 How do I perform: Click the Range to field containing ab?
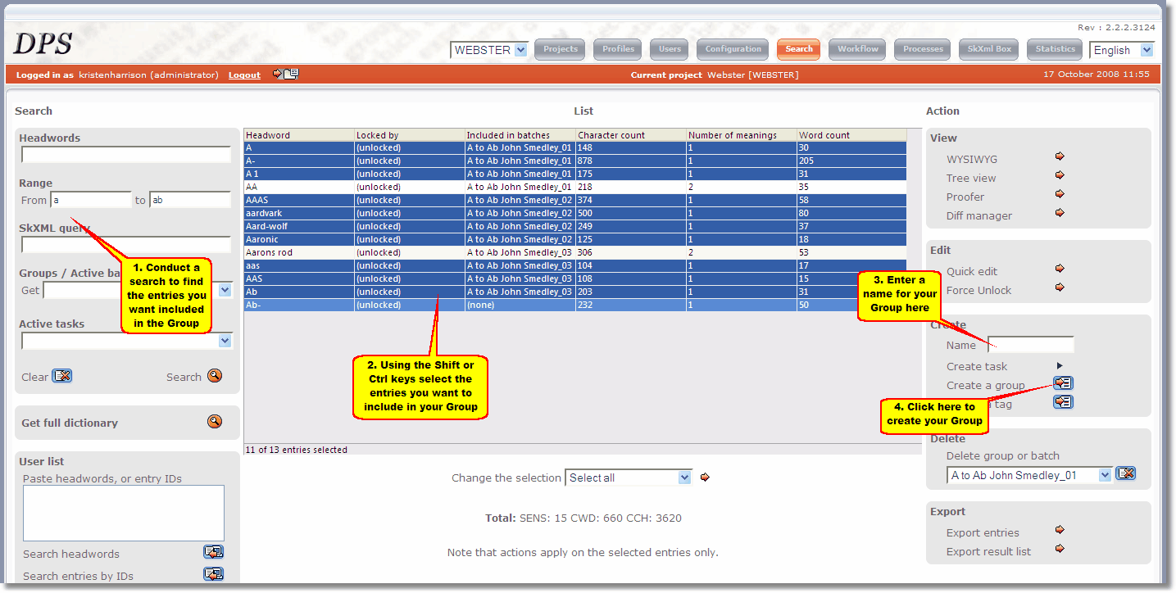click(190, 200)
